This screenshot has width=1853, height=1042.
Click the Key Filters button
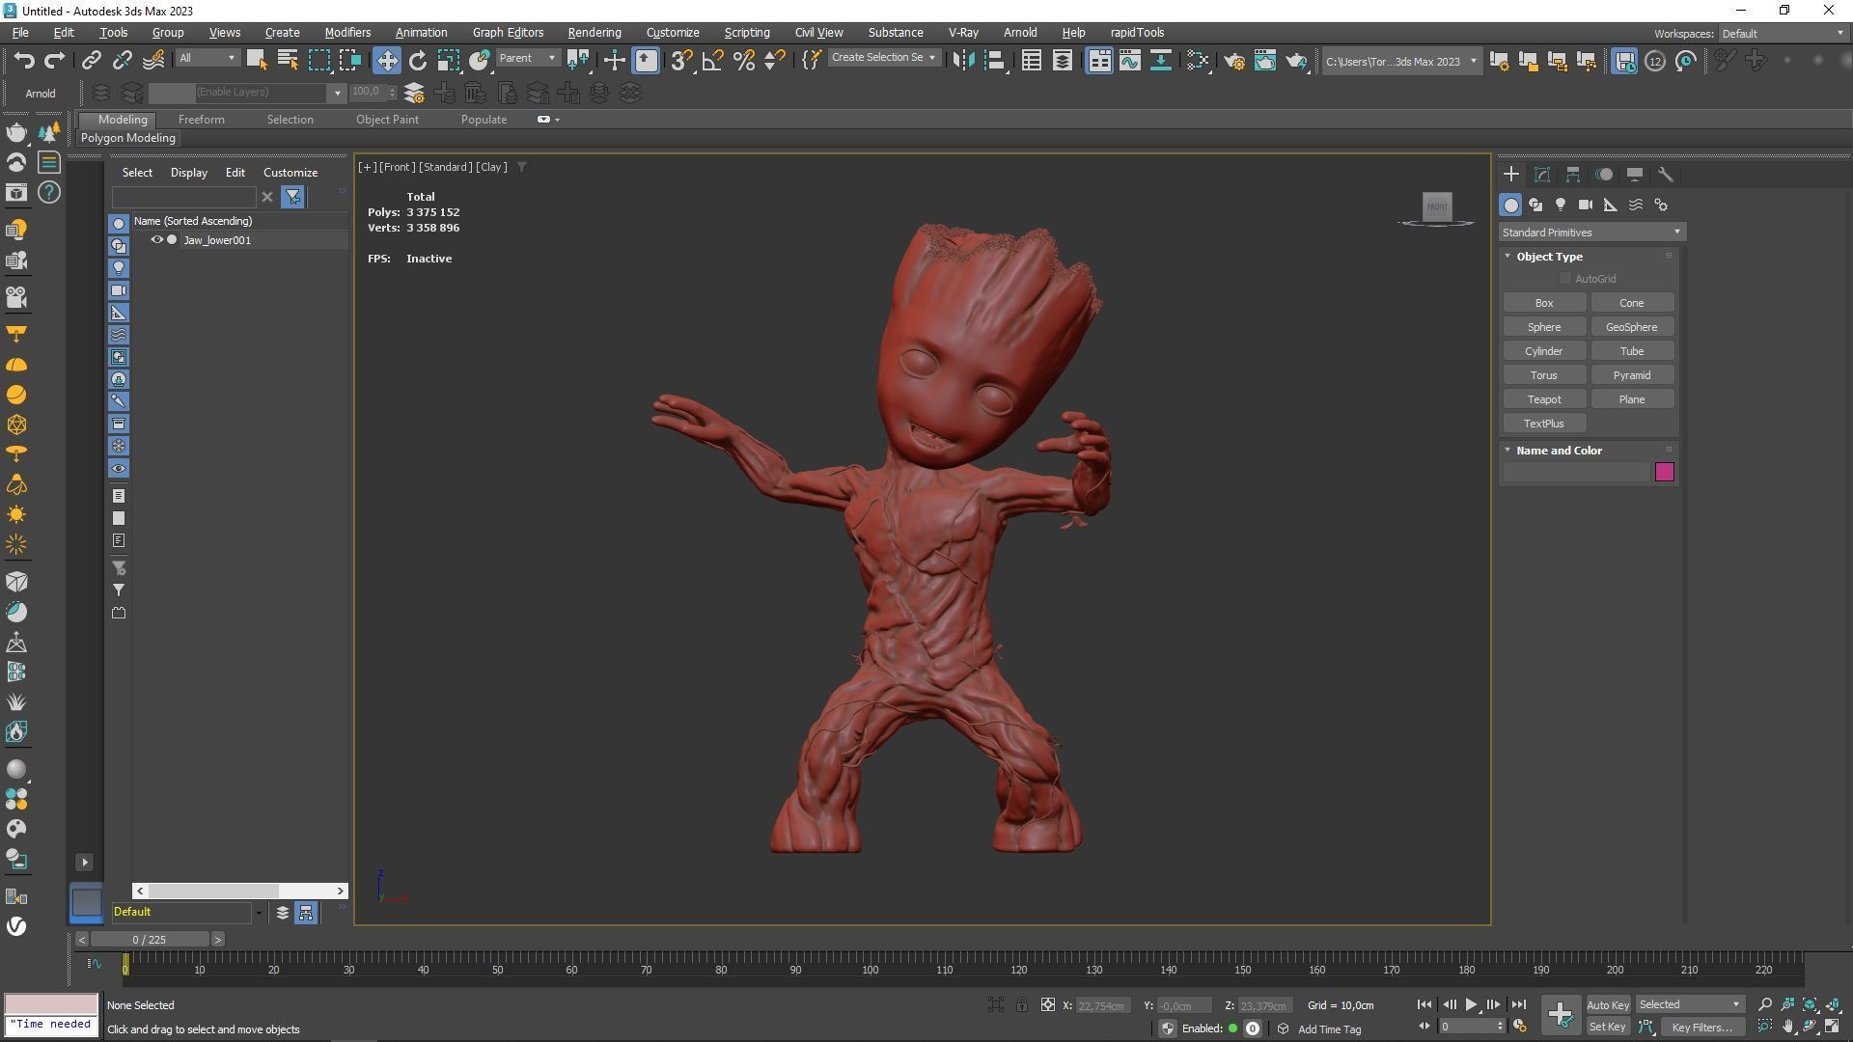coord(1701,1028)
